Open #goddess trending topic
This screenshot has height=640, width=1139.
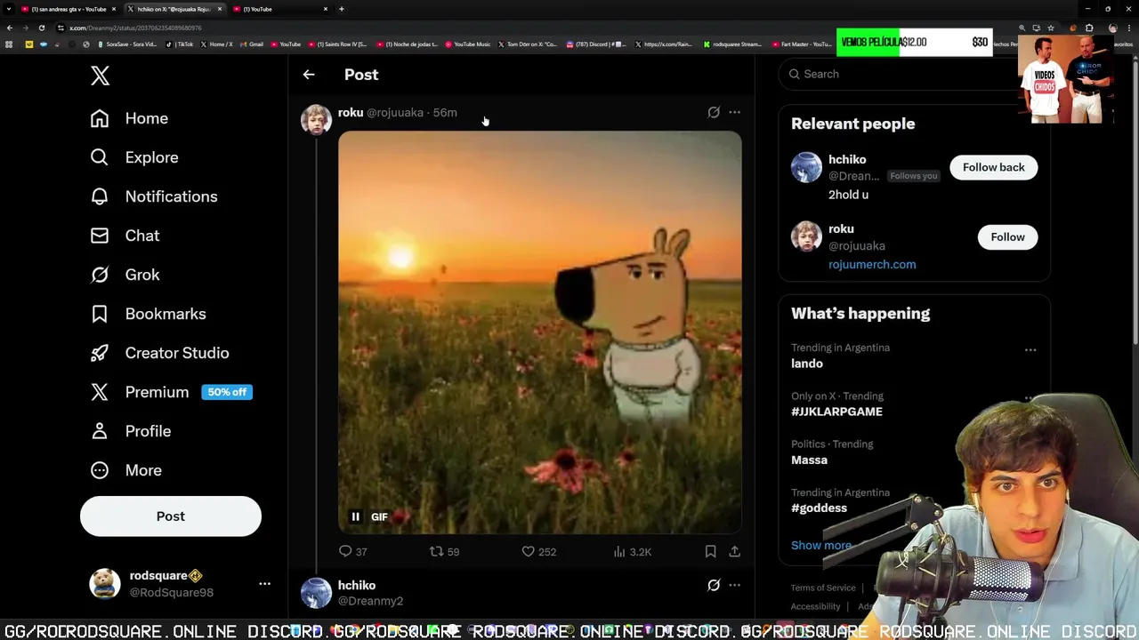pos(819,508)
